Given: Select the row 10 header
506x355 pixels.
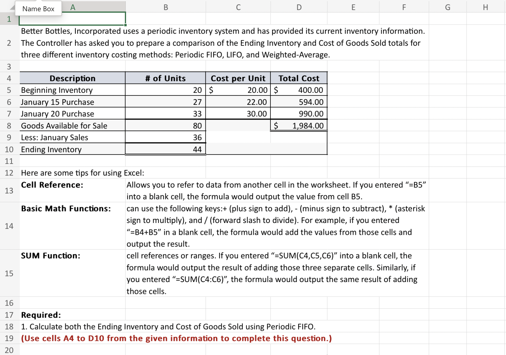Looking at the screenshot, I should pos(9,149).
